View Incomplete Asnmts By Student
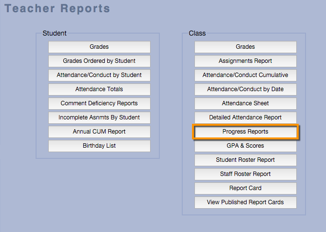The height and width of the screenshot is (232, 326). [x=99, y=117]
